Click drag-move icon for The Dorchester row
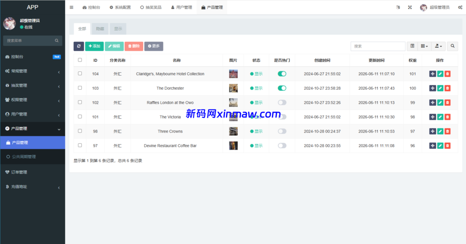 [432, 88]
